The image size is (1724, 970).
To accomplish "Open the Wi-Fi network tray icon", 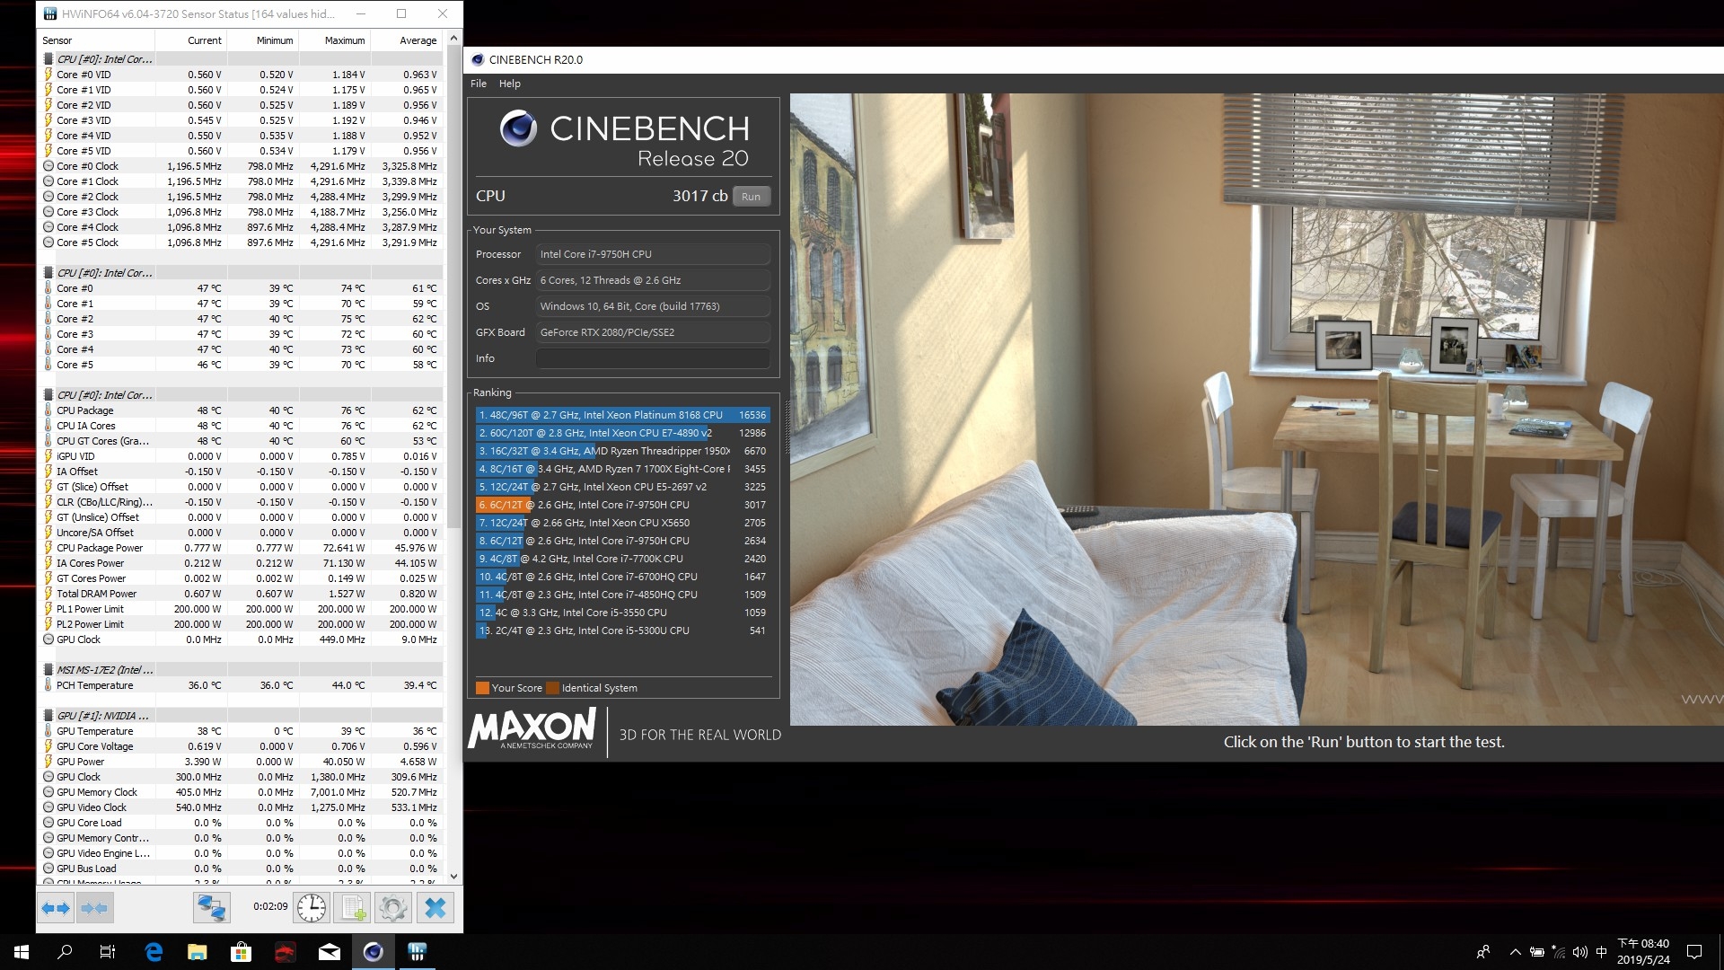I will point(1559,952).
